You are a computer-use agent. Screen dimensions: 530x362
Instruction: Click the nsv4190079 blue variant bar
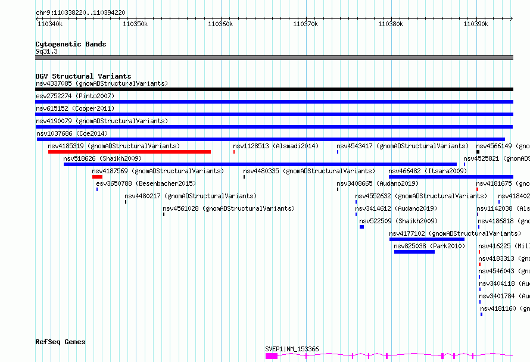[x=274, y=127]
